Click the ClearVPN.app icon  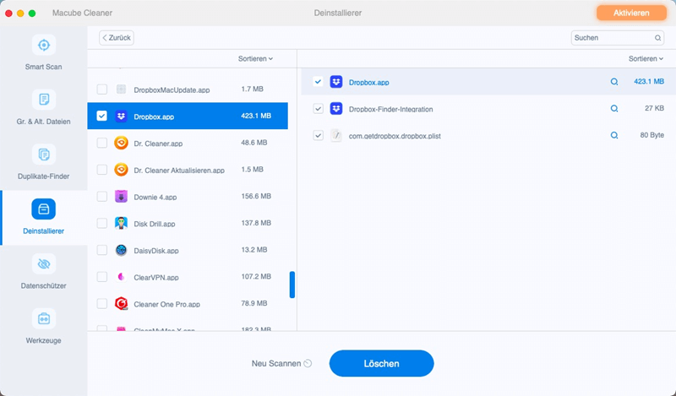[x=121, y=277]
